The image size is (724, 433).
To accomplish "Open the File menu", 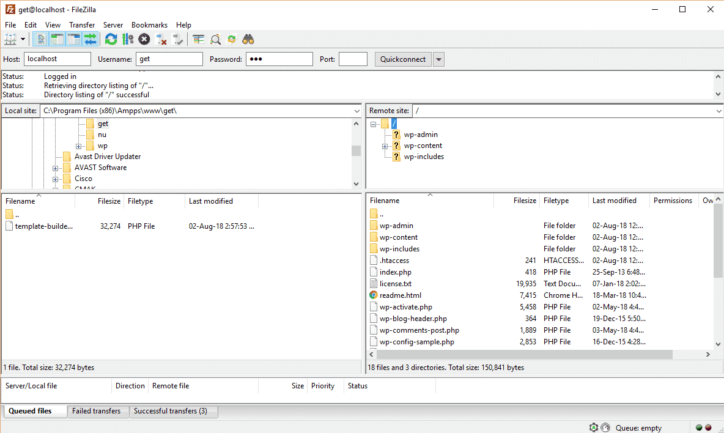I will pyautogui.click(x=10, y=25).
